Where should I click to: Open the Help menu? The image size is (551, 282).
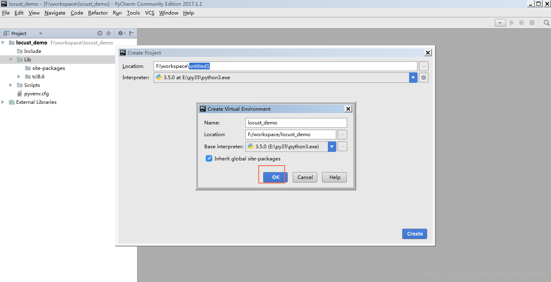(x=188, y=13)
